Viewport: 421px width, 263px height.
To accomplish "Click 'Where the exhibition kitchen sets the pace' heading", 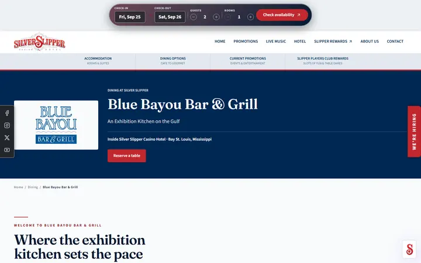I will coord(80,247).
